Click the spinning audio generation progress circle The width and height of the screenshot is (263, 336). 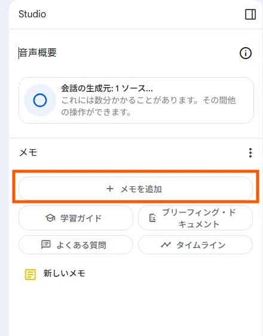40,100
